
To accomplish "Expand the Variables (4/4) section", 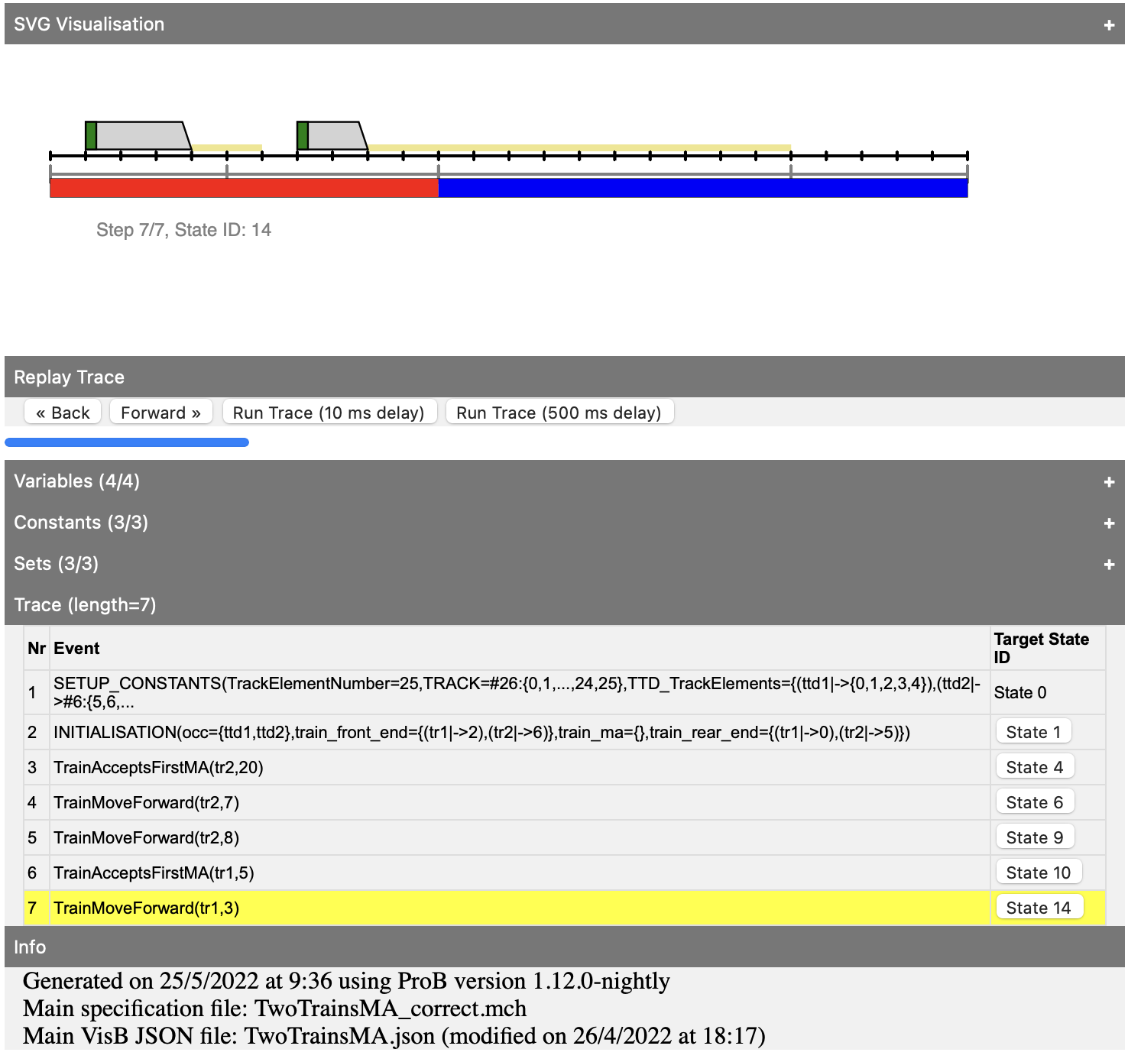I will (1109, 482).
